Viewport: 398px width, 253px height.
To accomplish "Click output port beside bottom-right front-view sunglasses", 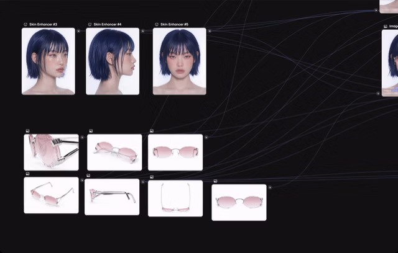I will coord(270,187).
